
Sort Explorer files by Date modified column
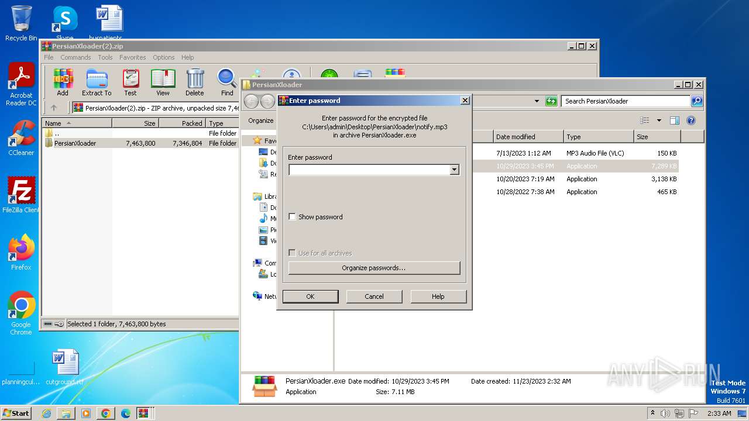(x=528, y=137)
